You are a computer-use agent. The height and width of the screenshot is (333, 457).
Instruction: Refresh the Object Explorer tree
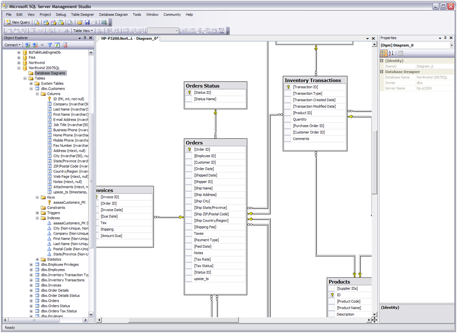coord(57,45)
